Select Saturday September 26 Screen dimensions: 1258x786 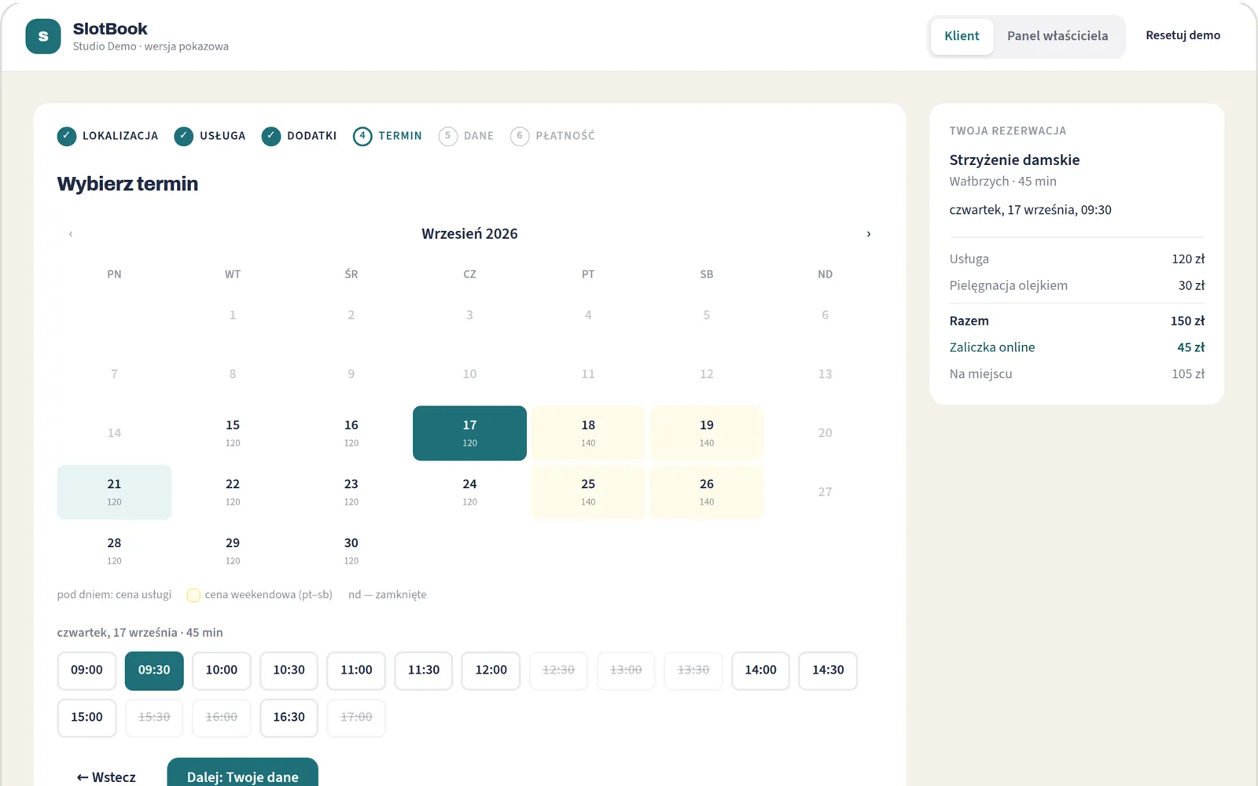707,492
